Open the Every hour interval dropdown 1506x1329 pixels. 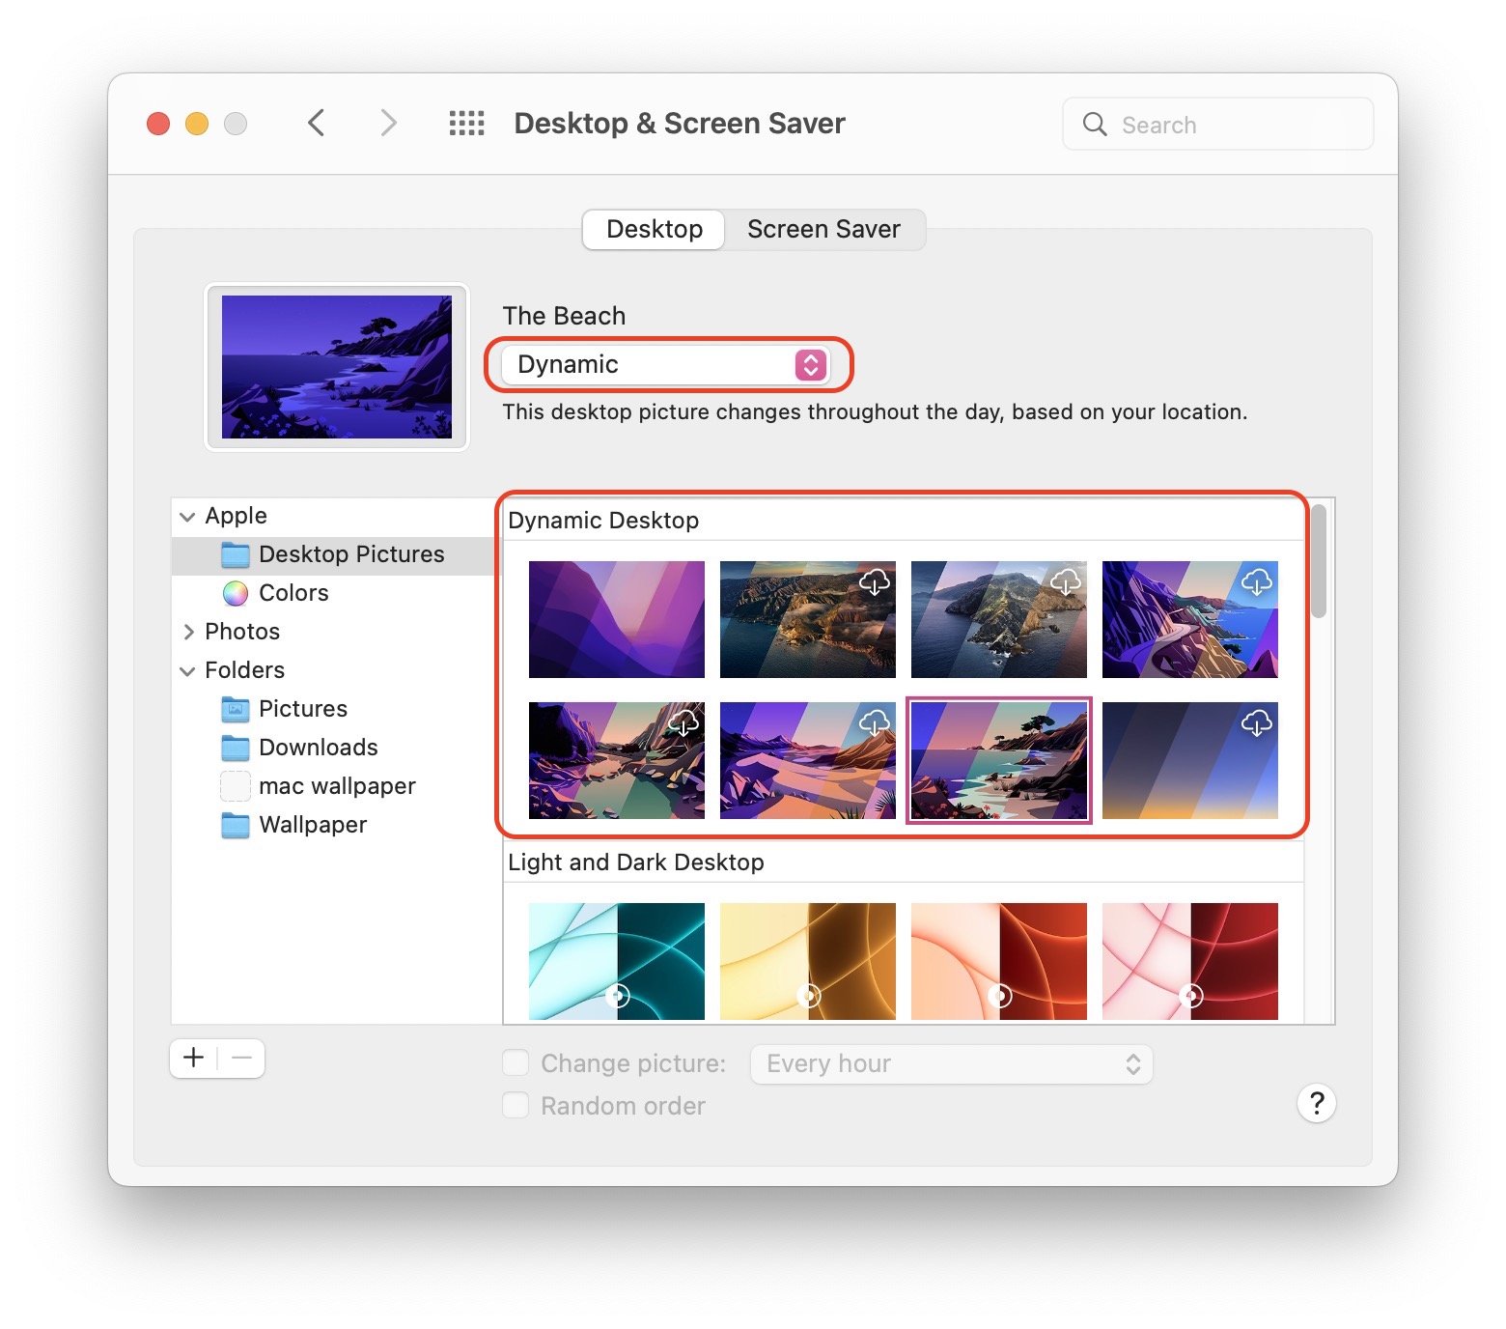tap(951, 1064)
